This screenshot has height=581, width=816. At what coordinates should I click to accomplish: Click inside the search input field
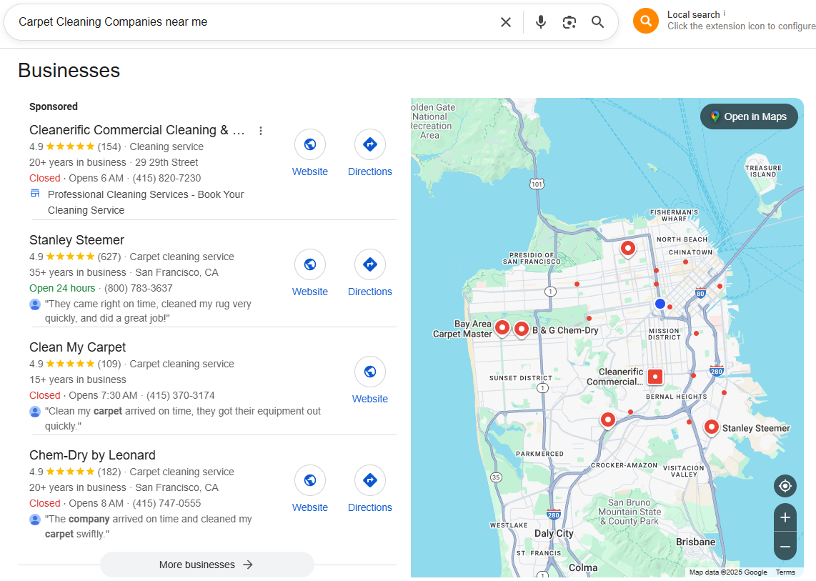(250, 22)
